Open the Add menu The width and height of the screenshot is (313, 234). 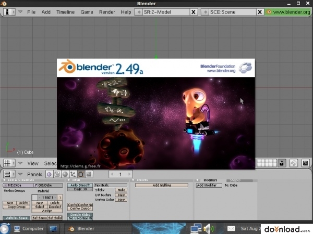point(46,12)
